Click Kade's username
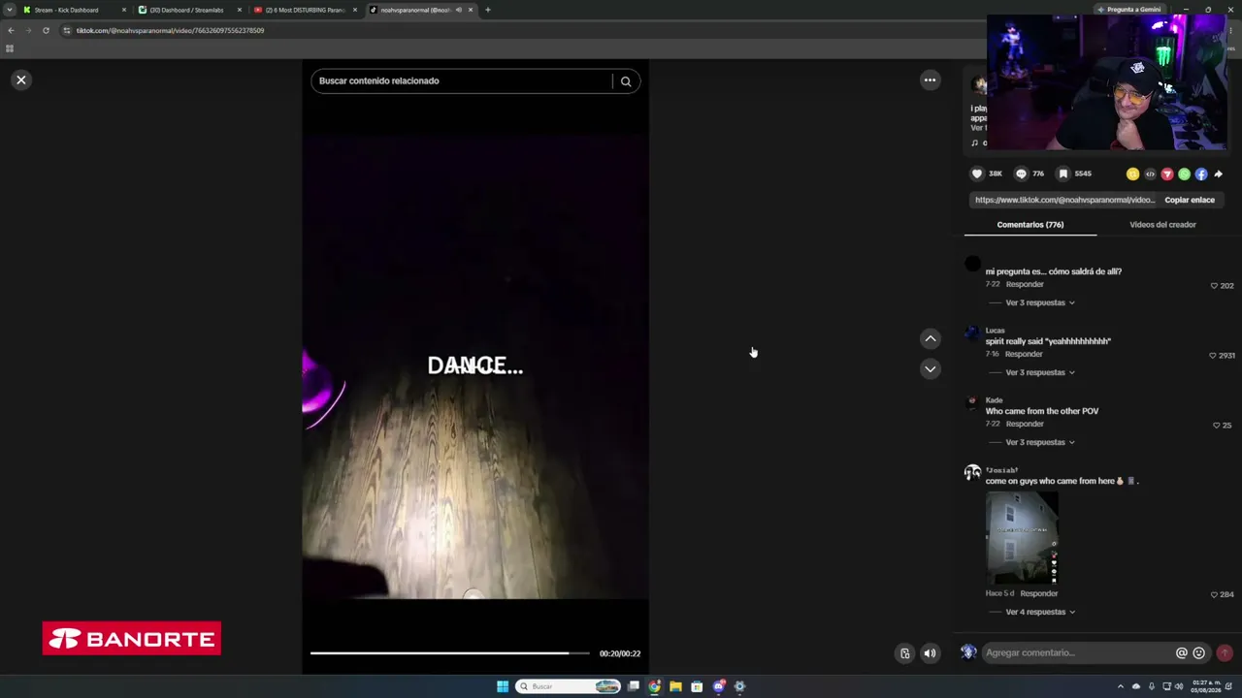Viewport: 1242px width, 698px height. click(x=994, y=400)
